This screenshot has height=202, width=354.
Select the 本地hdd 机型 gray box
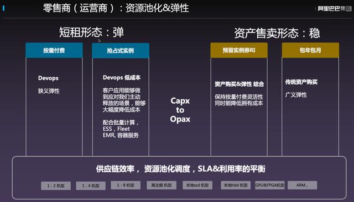pyautogui.click(x=236, y=185)
